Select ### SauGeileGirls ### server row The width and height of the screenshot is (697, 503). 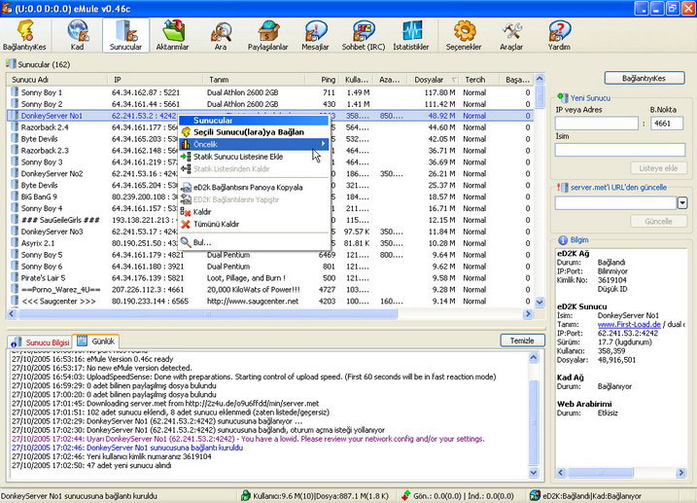tap(270, 220)
